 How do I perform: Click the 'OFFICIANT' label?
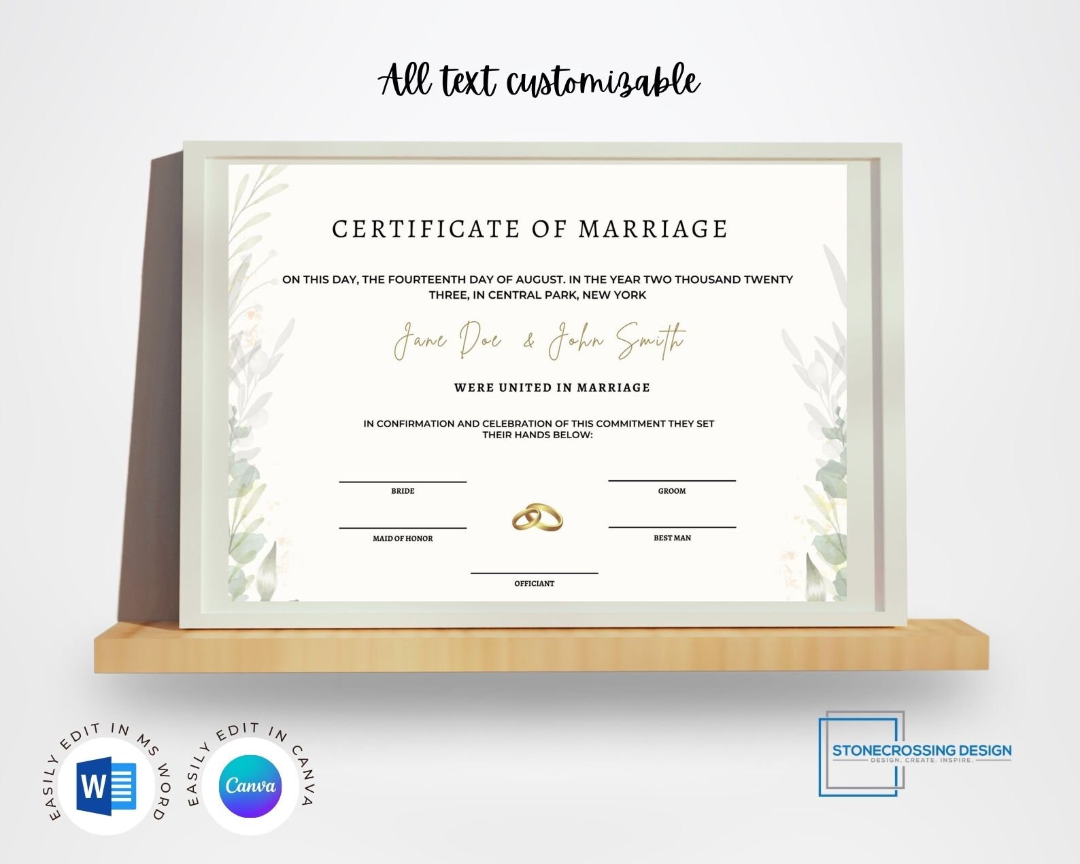tap(535, 584)
